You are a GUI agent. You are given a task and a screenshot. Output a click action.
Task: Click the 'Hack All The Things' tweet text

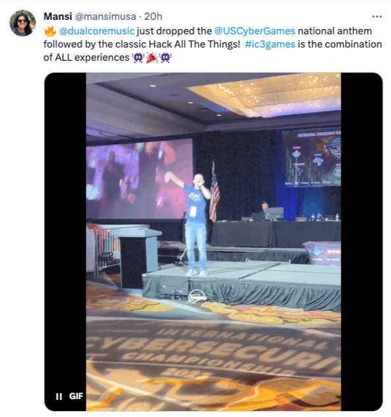(194, 44)
